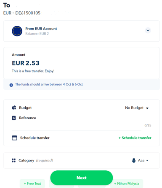Click the clock icon beside arrival estimate
Screen dimensions: 162x188
coord(11,85)
